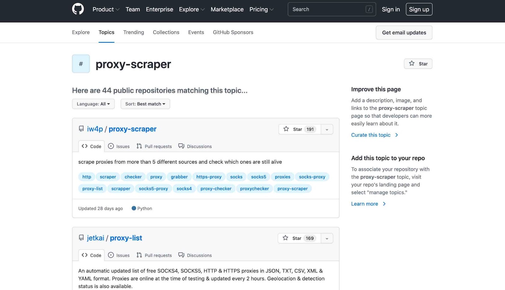Open Issues of jetkai/proxy-list
505x290 pixels.
click(119, 255)
